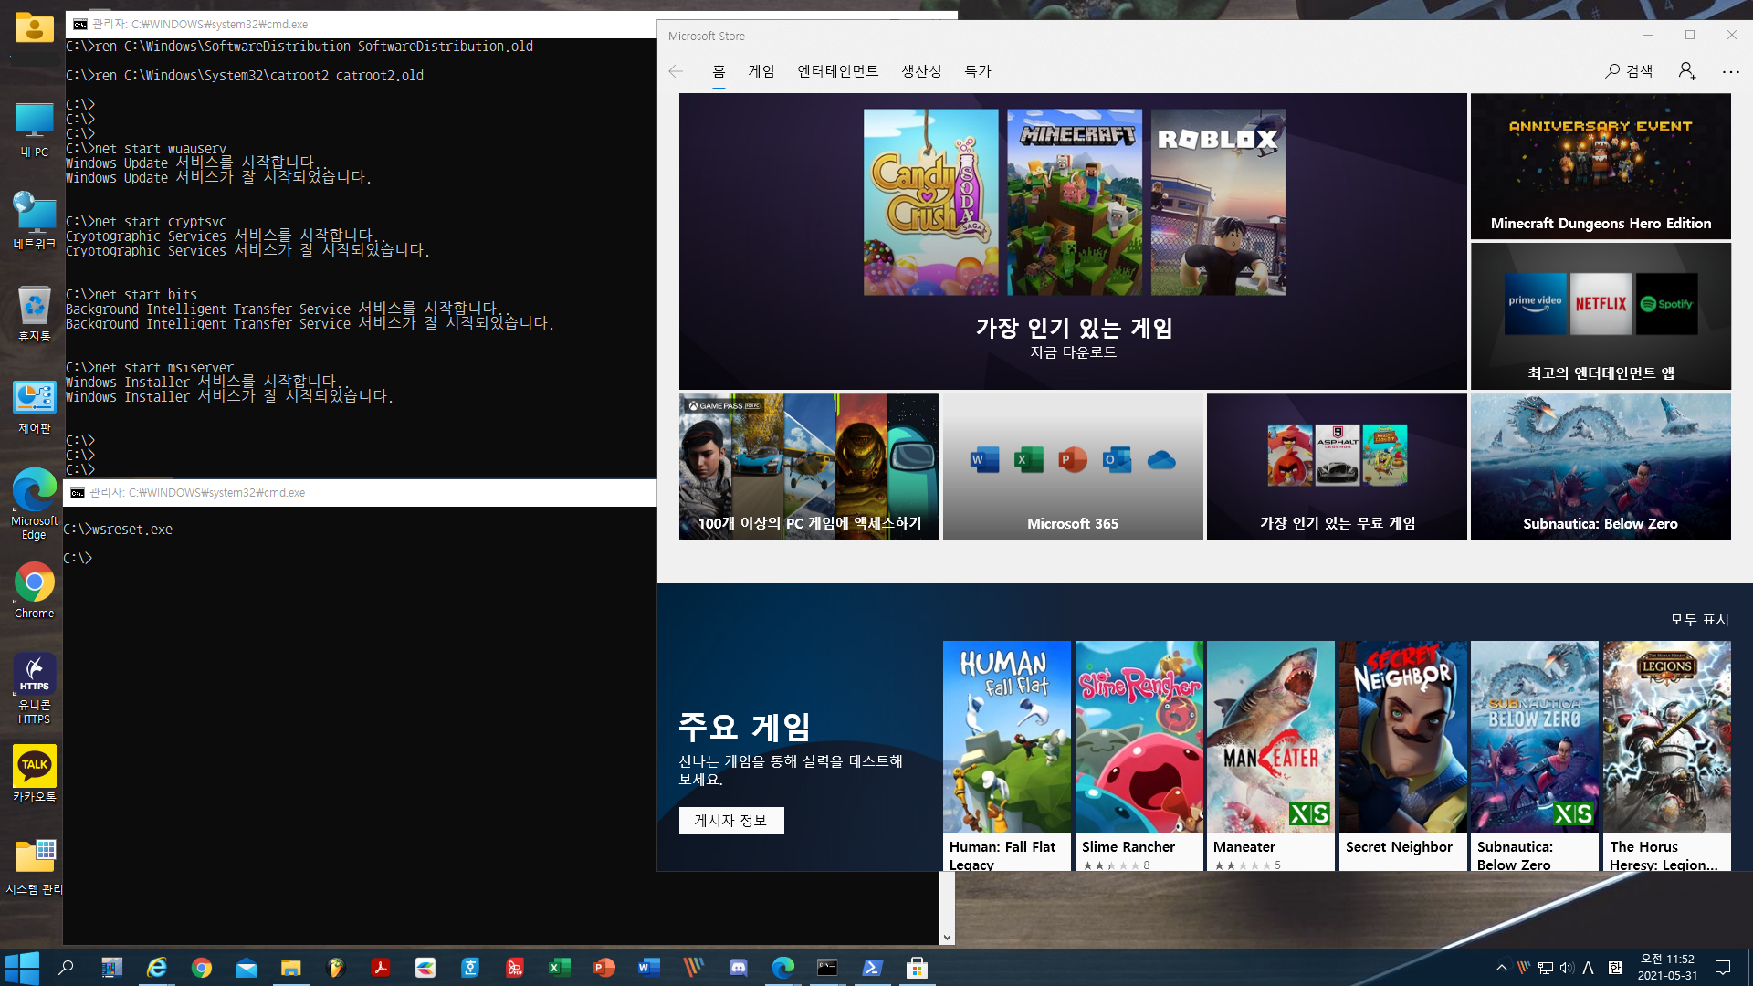Open the 네트워크 desktop icon
This screenshot has width=1753, height=986.
(x=35, y=222)
